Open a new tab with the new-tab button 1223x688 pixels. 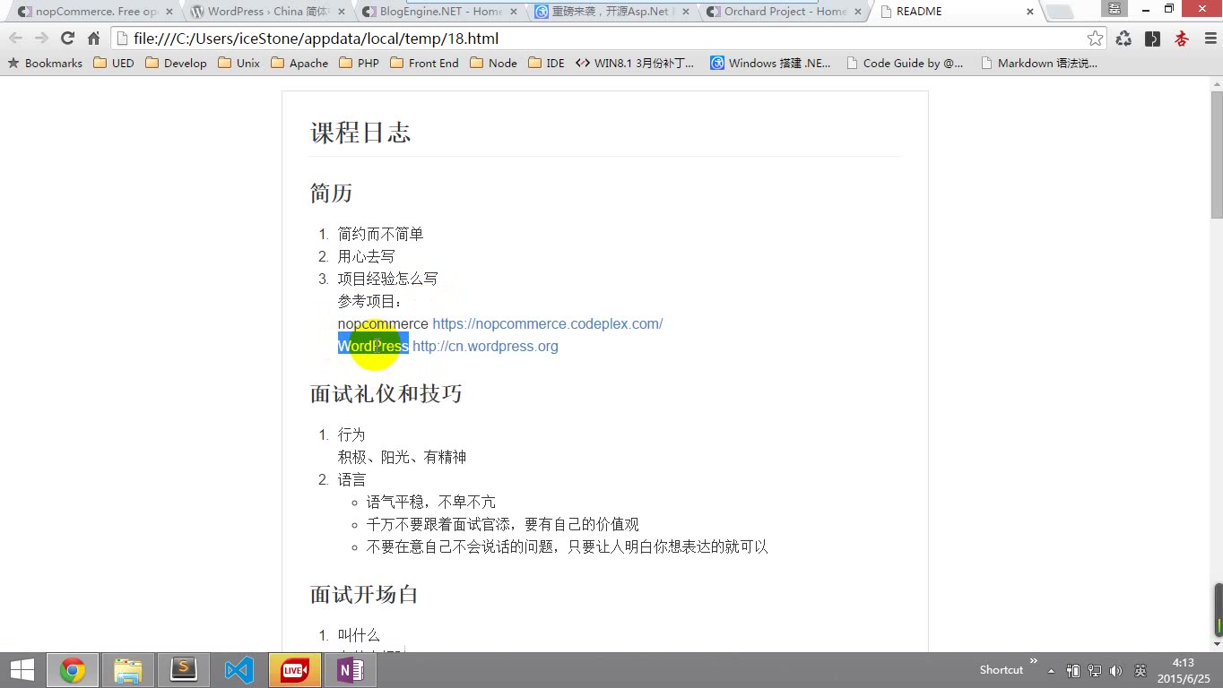1060,12
